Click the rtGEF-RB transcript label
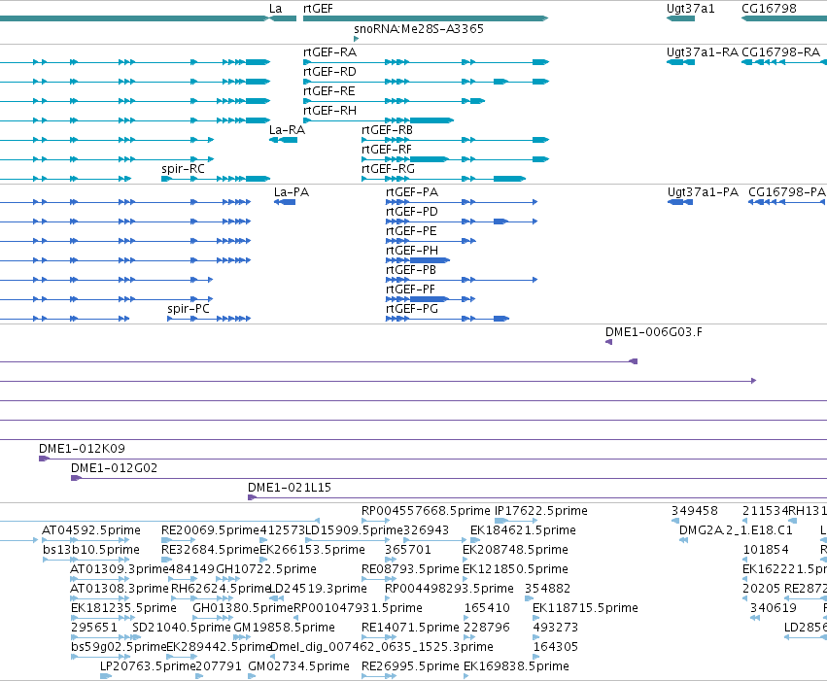Screen dimensions: 827x681 coord(387,130)
